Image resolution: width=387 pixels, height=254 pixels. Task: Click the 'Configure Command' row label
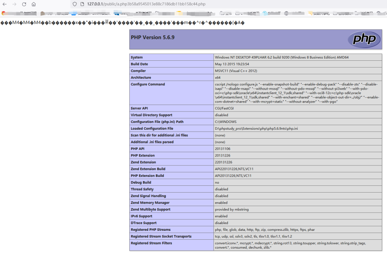[148, 84]
